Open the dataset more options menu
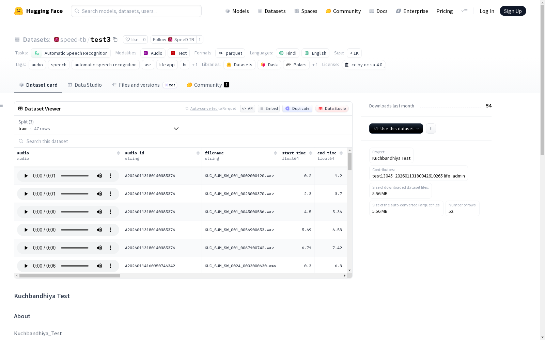The image size is (545, 340). [x=431, y=129]
